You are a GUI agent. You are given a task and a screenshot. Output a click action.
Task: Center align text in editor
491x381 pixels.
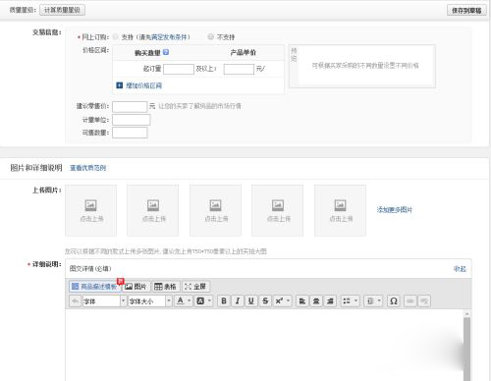[x=316, y=301]
